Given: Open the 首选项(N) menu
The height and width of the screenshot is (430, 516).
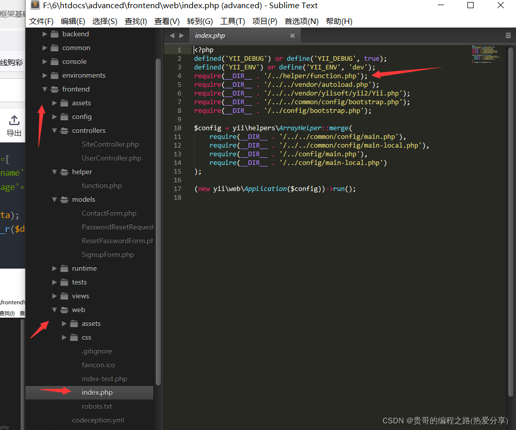Looking at the screenshot, I should click(x=301, y=21).
